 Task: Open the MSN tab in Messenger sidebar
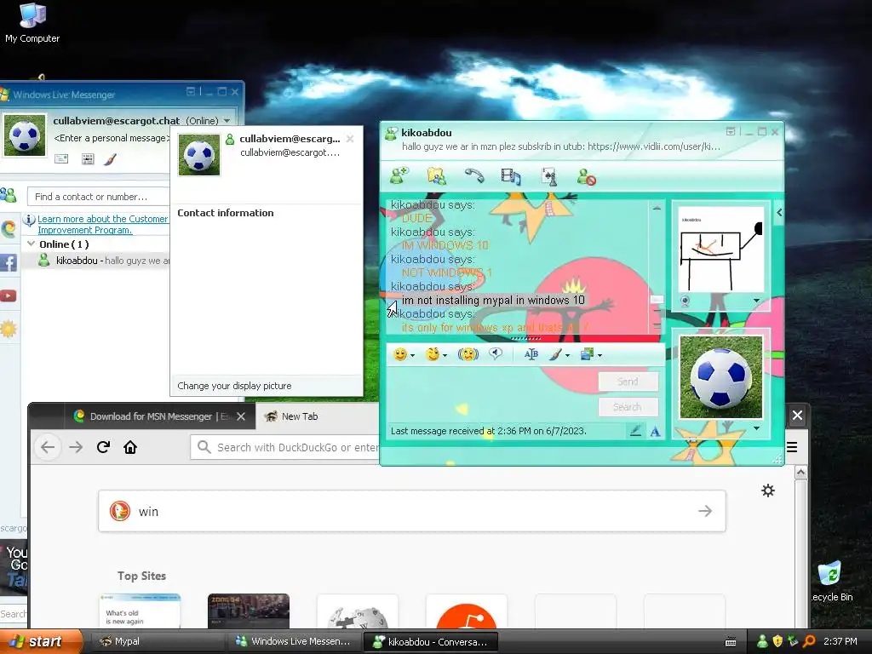tap(9, 228)
